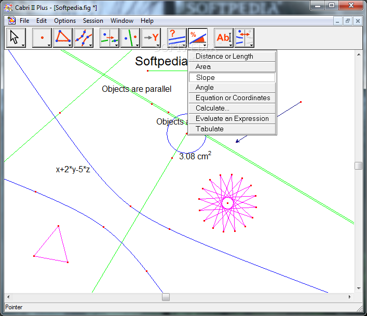Screen dimensions: 367x316
Task: Select Tabulate from the menu
Action: pyautogui.click(x=232, y=129)
